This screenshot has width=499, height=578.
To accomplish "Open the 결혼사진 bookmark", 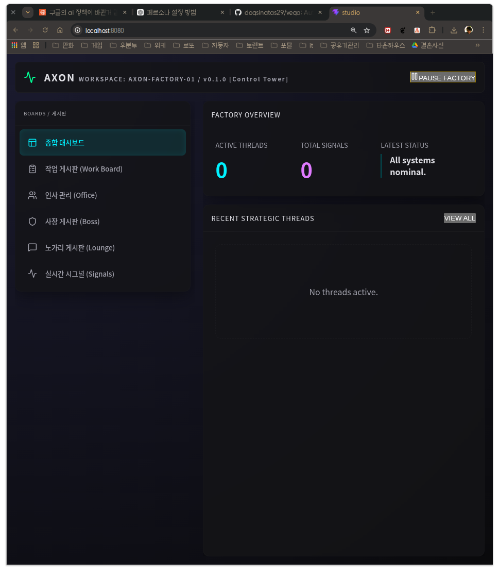I will coord(427,45).
